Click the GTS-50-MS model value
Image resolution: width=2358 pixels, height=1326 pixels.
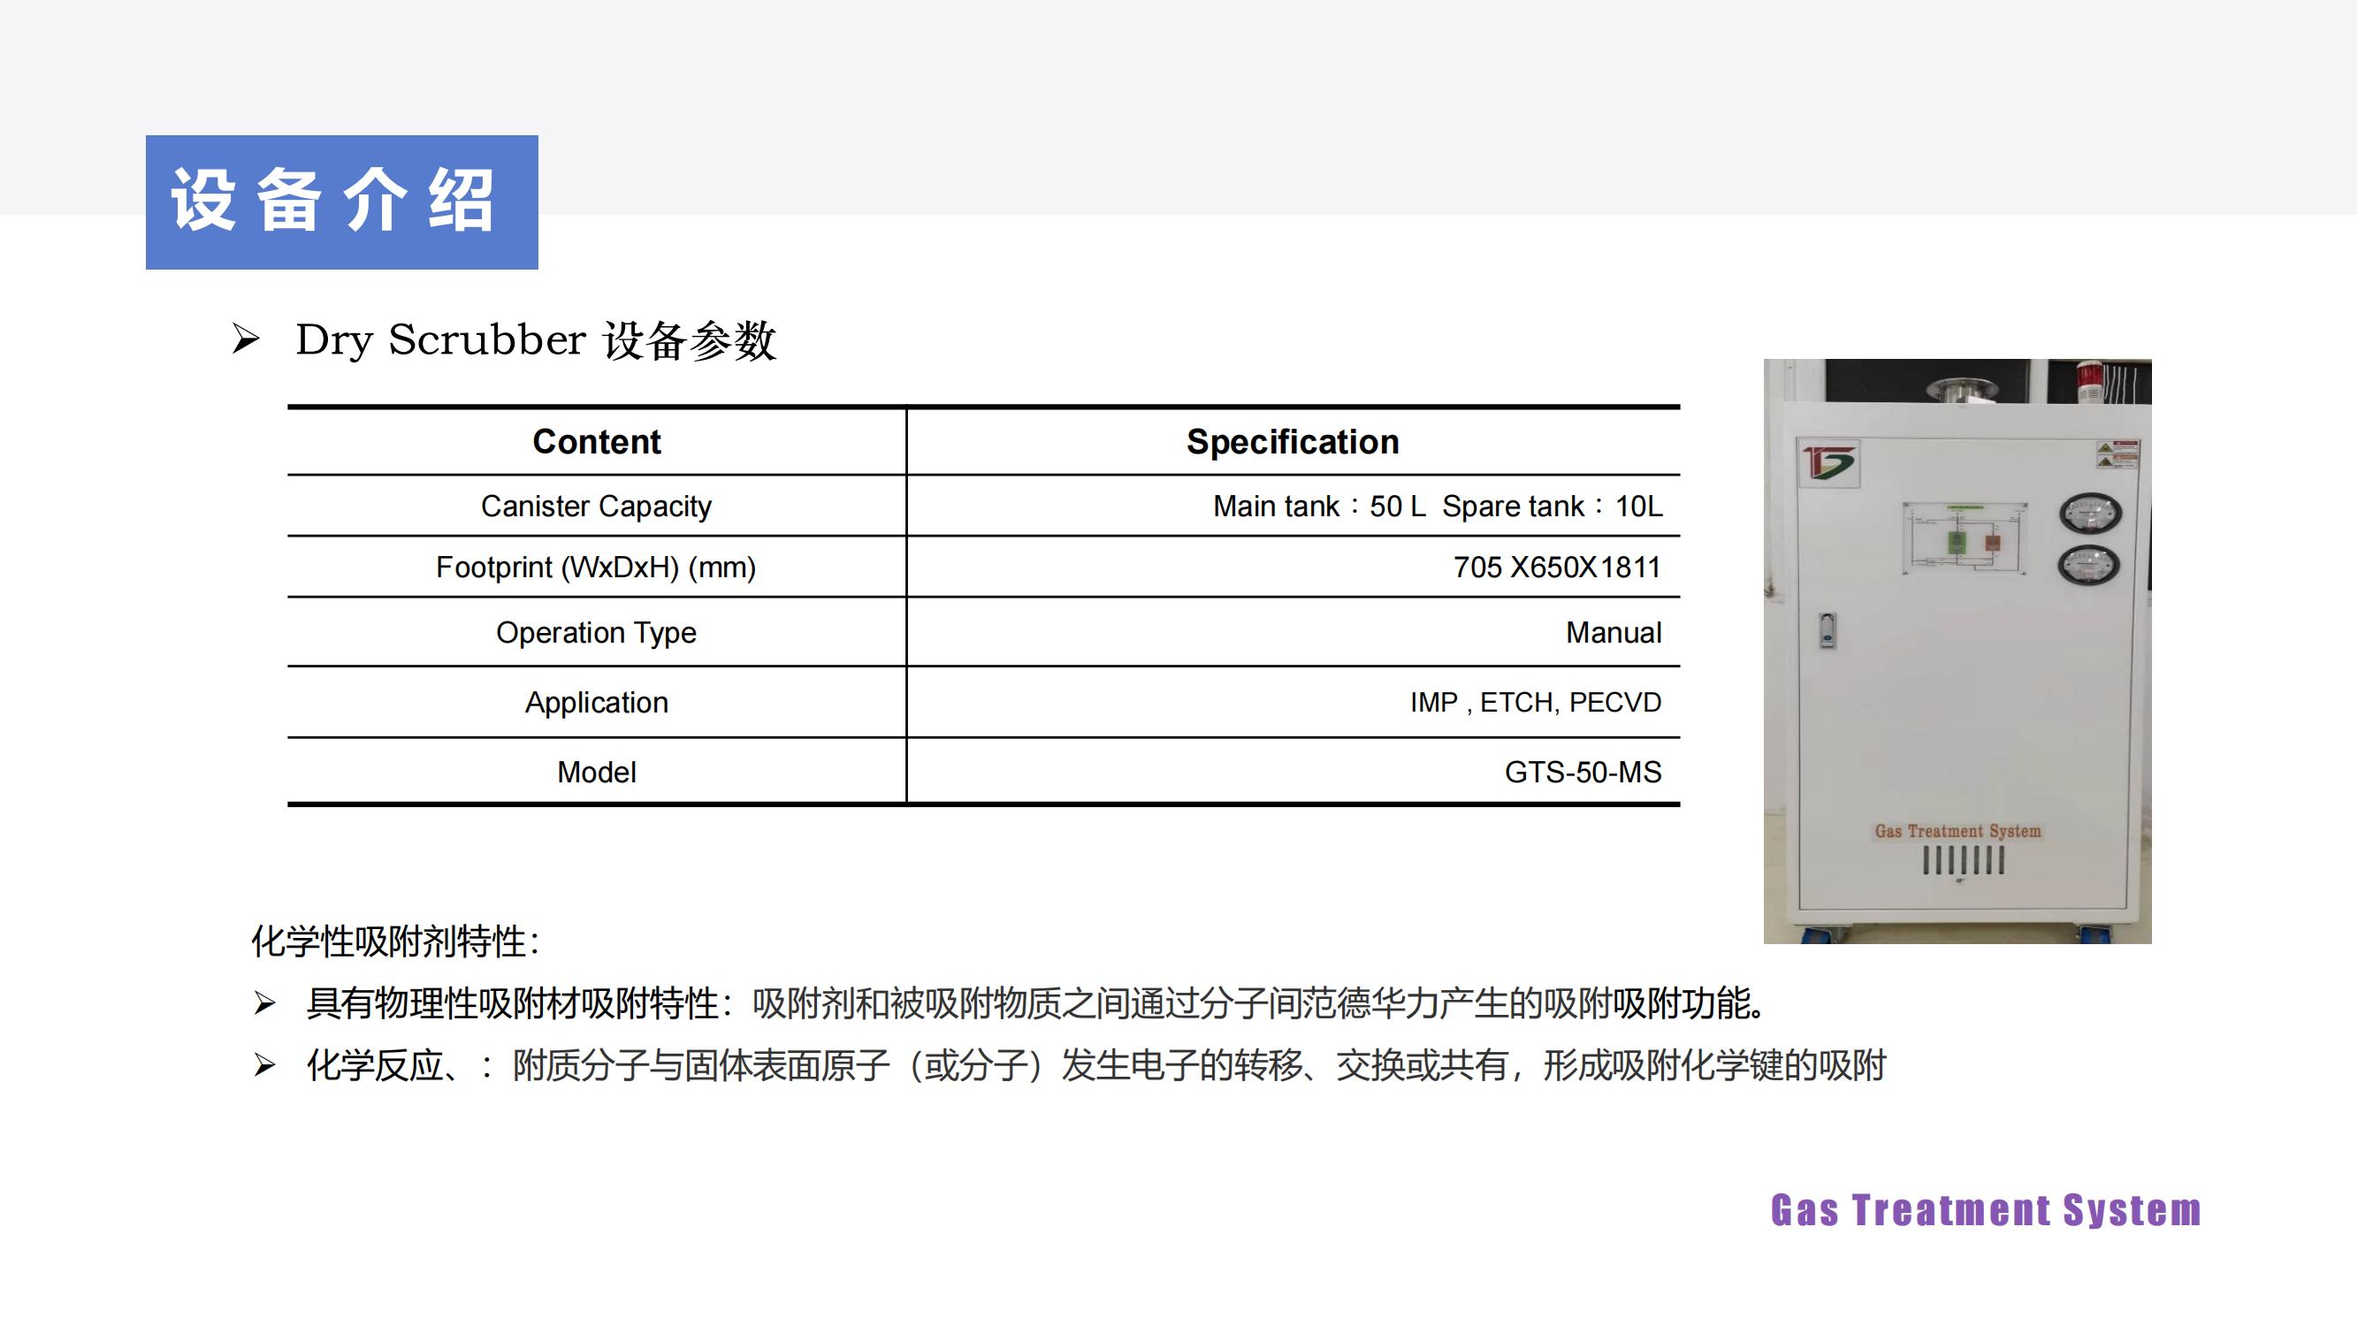click(x=1583, y=773)
